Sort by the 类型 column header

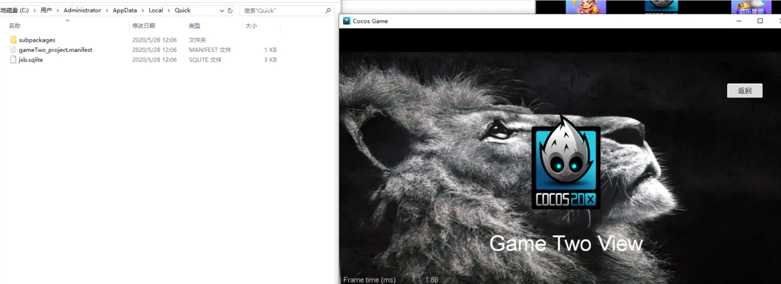coord(195,26)
